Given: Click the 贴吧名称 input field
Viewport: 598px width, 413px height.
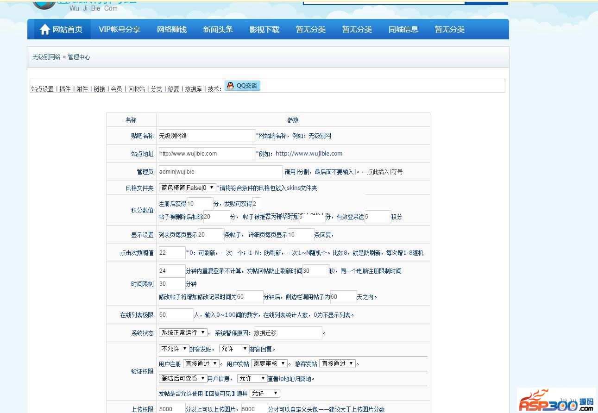Looking at the screenshot, I should 207,136.
